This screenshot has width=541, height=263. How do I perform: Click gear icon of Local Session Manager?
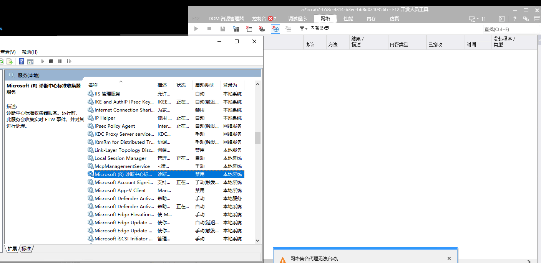pyautogui.click(x=91, y=158)
